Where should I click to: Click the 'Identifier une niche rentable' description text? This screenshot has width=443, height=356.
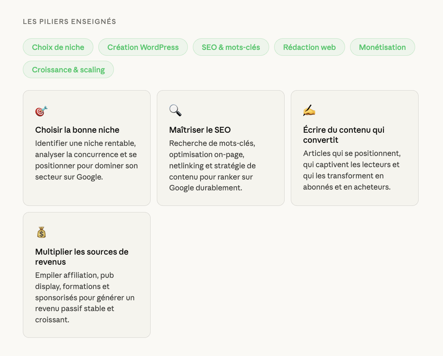86,160
